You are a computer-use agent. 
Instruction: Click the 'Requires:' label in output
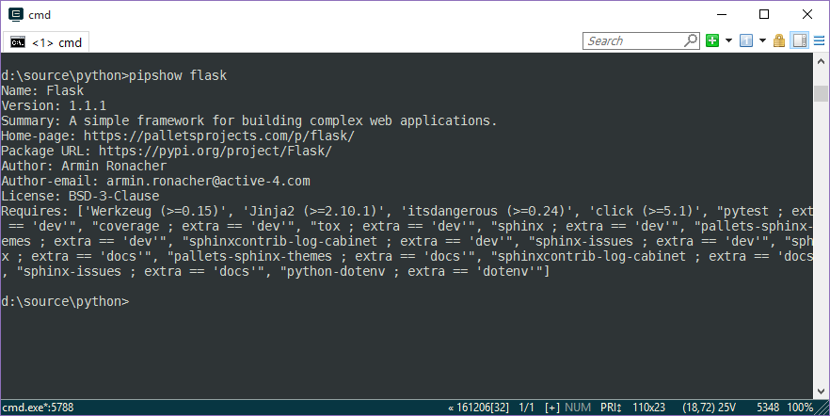point(35,211)
